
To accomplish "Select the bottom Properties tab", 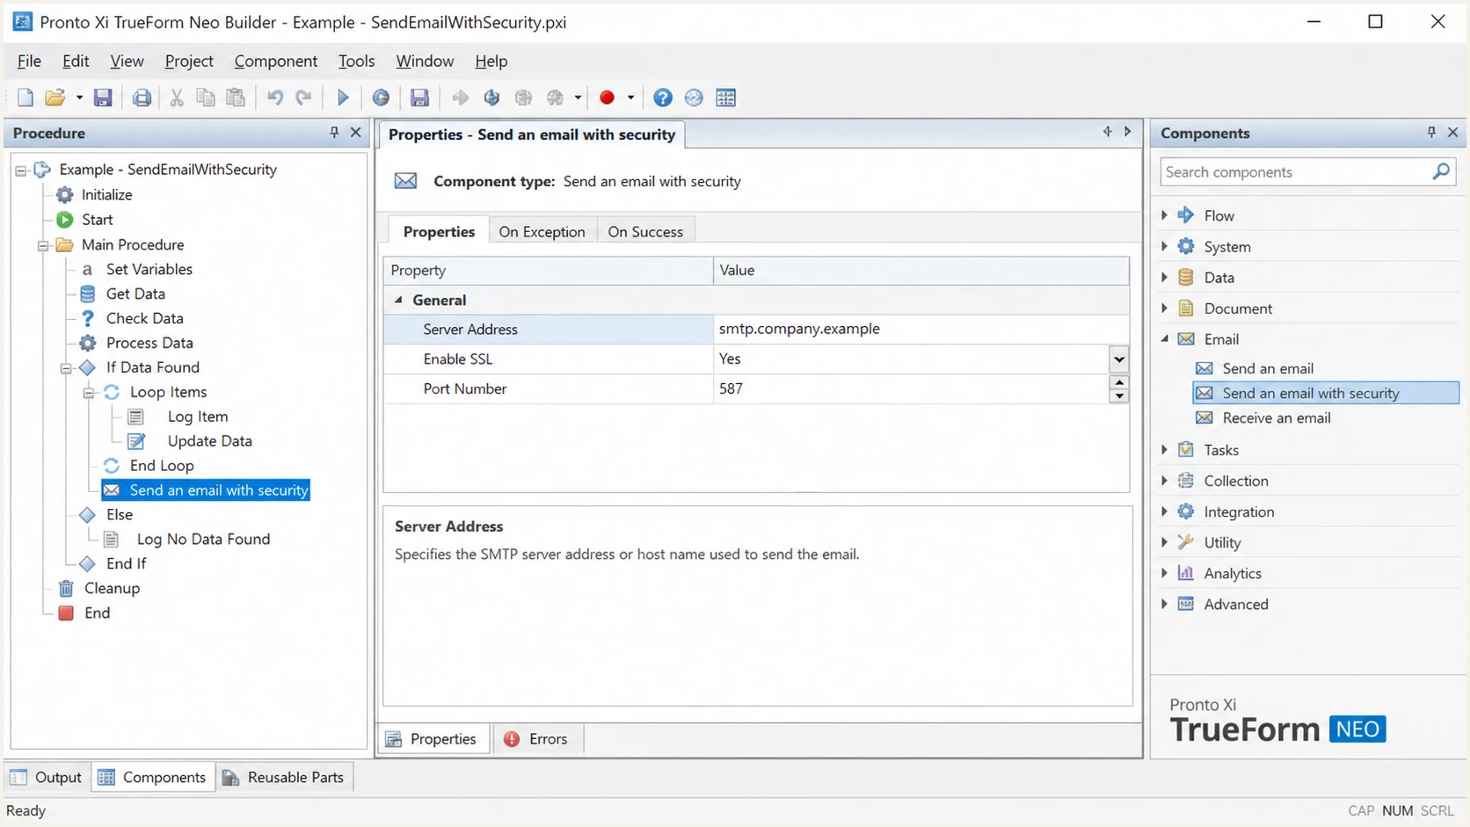I will 433,739.
